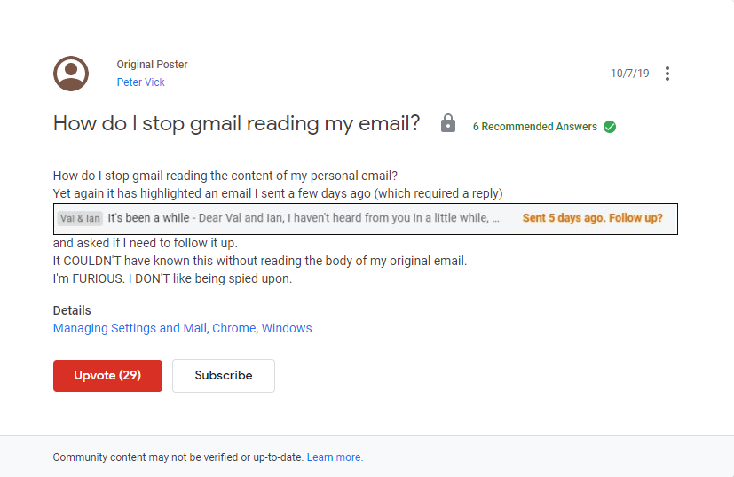Click the Val & Ian sender label
Image resolution: width=734 pixels, height=477 pixels.
[x=80, y=218]
